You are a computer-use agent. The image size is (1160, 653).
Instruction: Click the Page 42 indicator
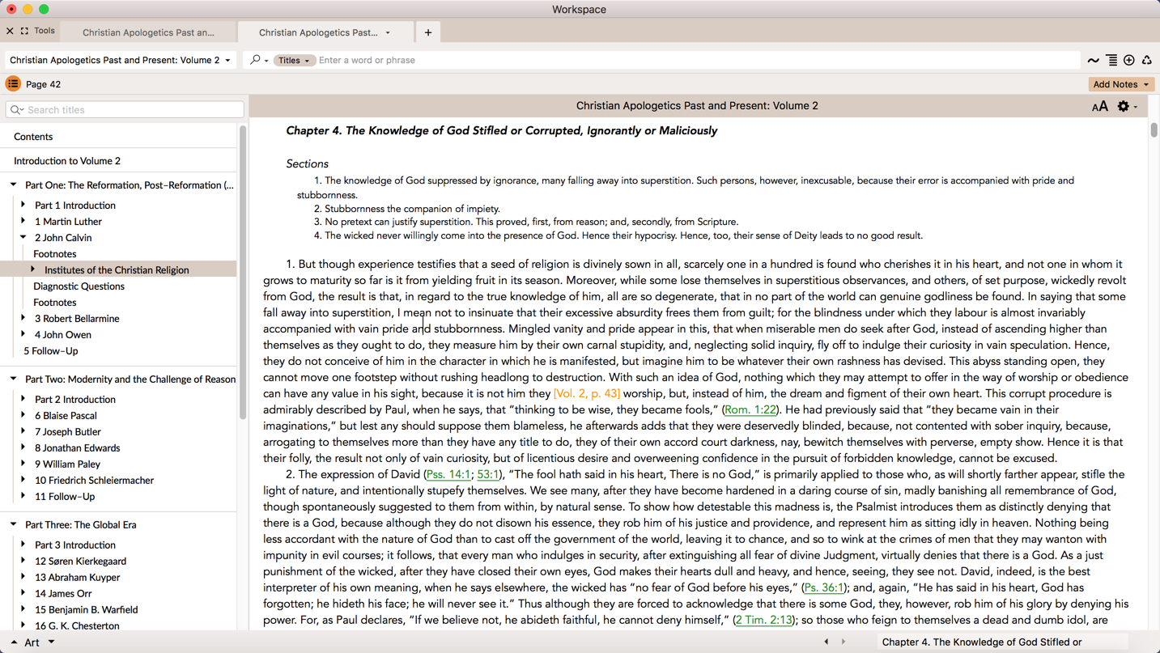click(43, 84)
